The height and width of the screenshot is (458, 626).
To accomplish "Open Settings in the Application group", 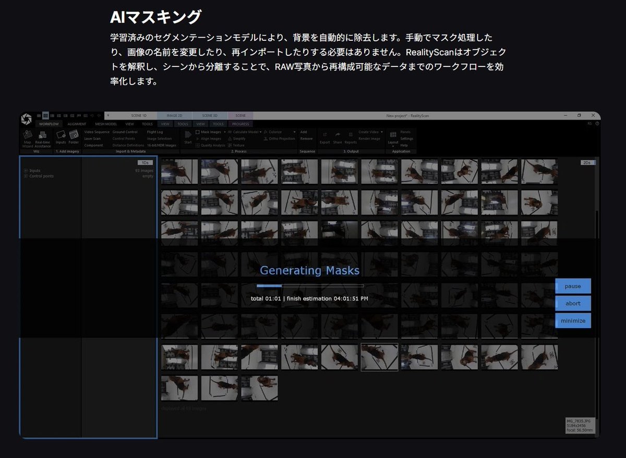I will [x=407, y=139].
